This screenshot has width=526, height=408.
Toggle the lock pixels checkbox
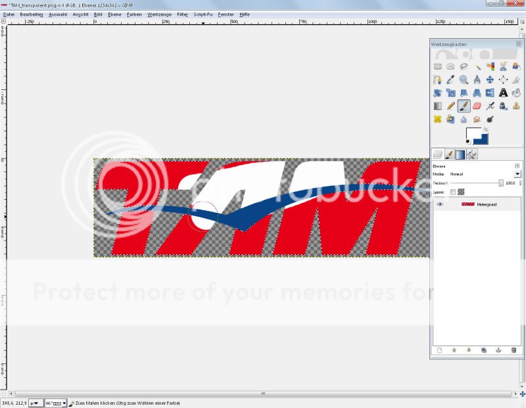pyautogui.click(x=452, y=192)
